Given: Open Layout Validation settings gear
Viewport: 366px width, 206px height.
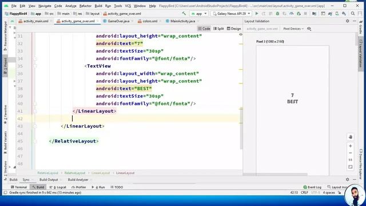Looking at the screenshot, I should 348,21.
